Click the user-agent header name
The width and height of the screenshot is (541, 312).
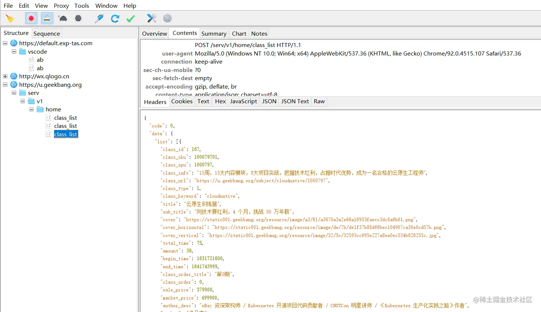click(178, 53)
